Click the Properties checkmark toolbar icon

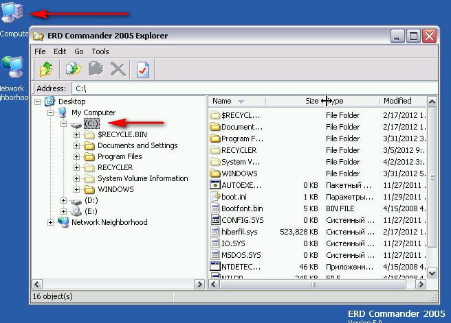click(144, 69)
